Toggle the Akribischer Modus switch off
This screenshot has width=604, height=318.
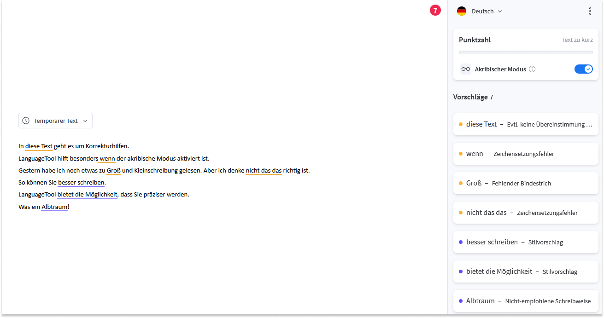584,69
